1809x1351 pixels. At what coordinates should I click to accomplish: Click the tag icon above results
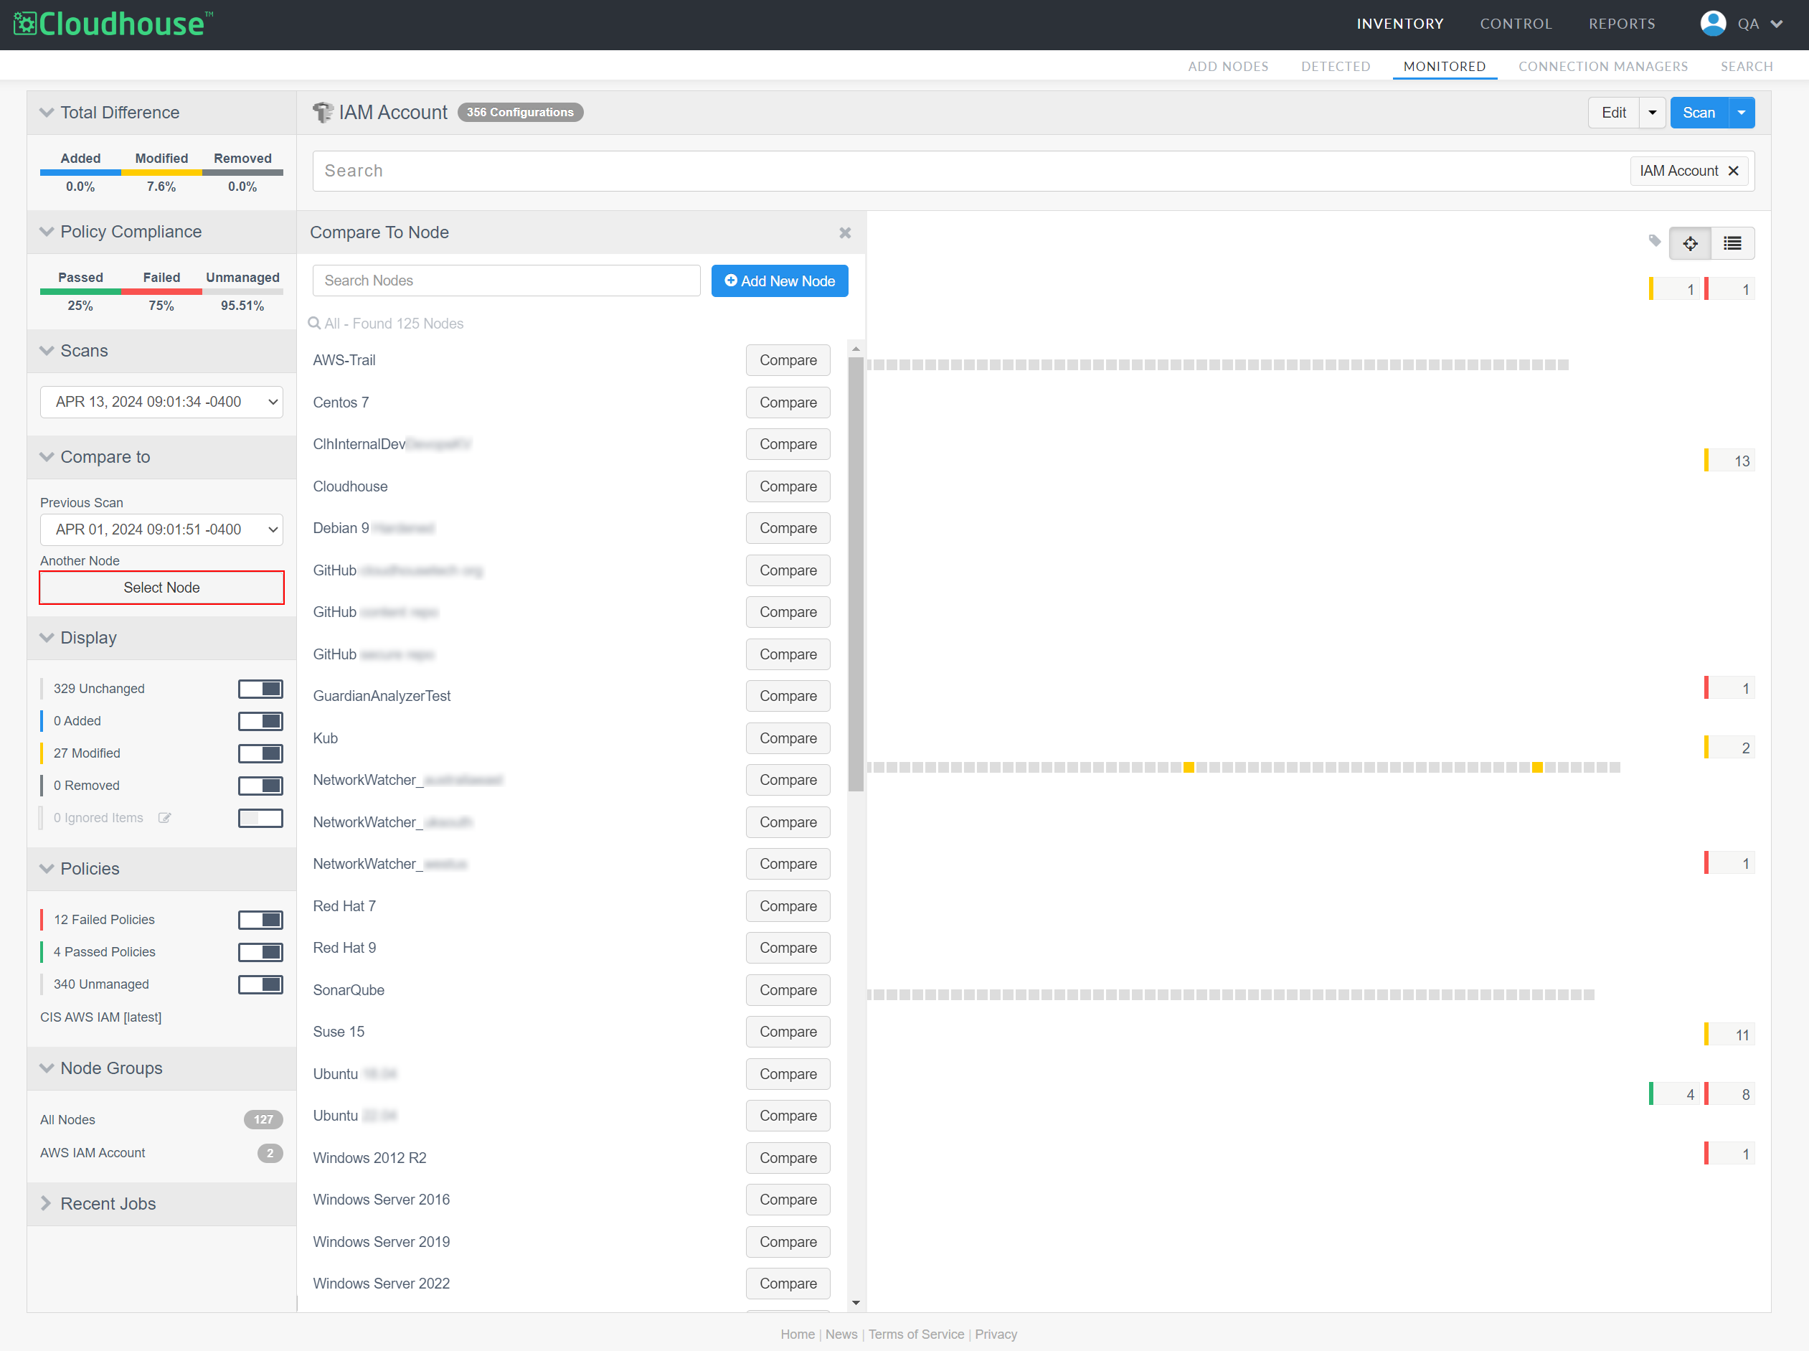(x=1655, y=241)
